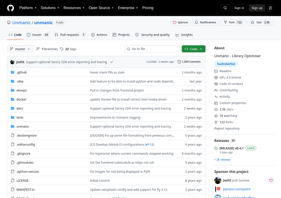281x198 pixels.
Task: Open the appearance settings icon beside Sign up
Action: pos(270,8)
